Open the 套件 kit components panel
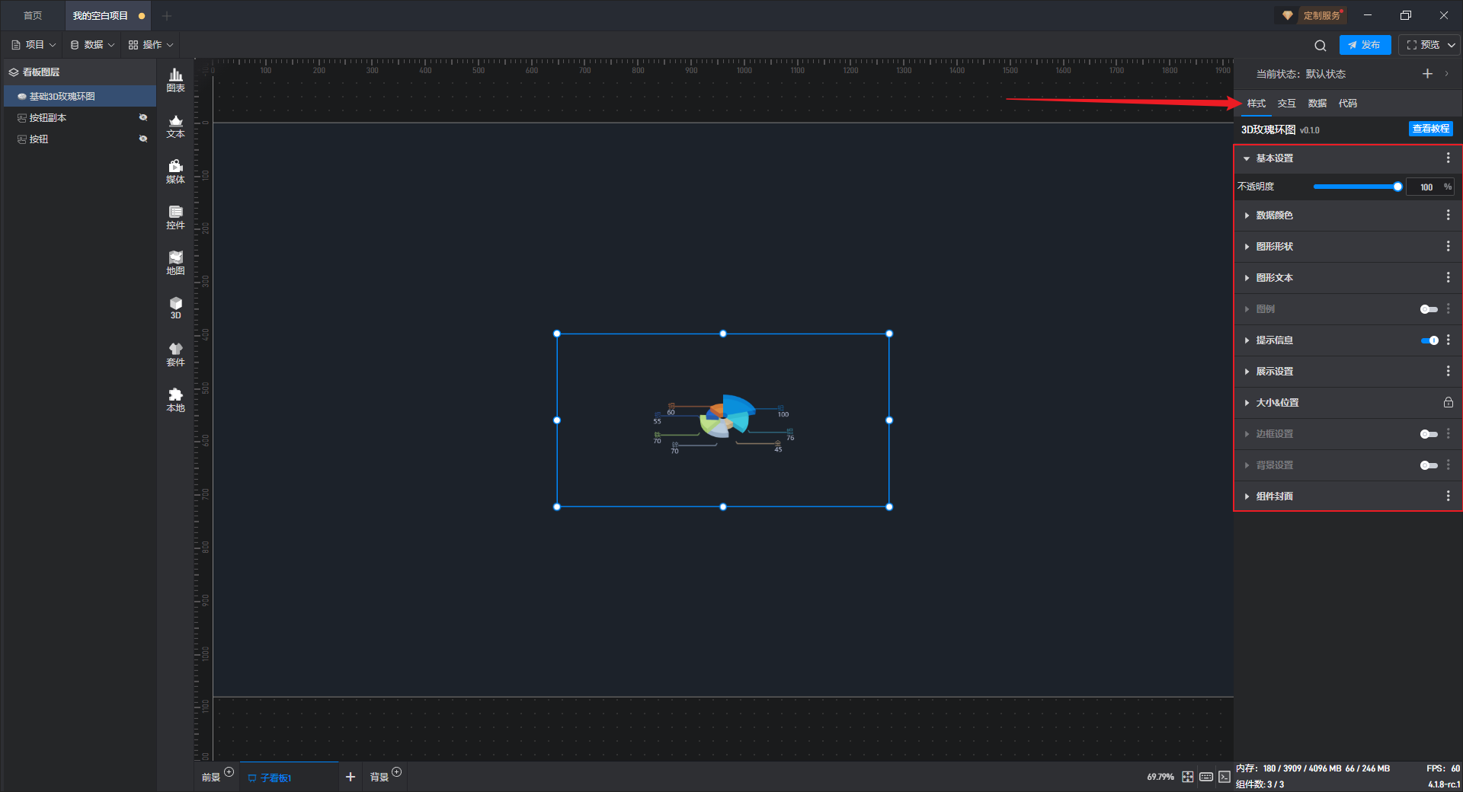 coord(175,354)
